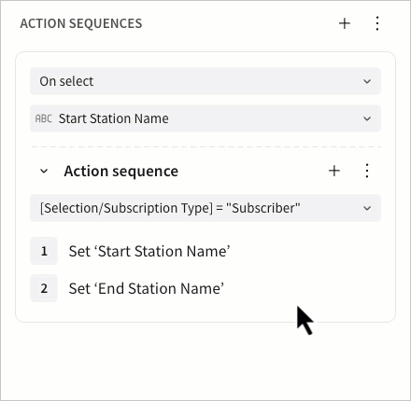Click the condition formula text "Subscriber"
This screenshot has width=411, height=401.
click(x=263, y=208)
